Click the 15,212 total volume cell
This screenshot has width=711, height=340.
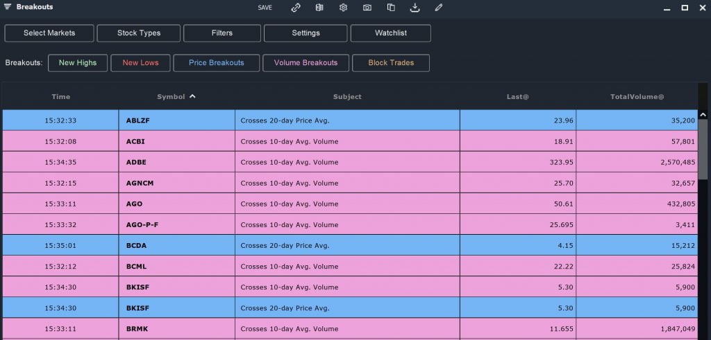click(637, 245)
